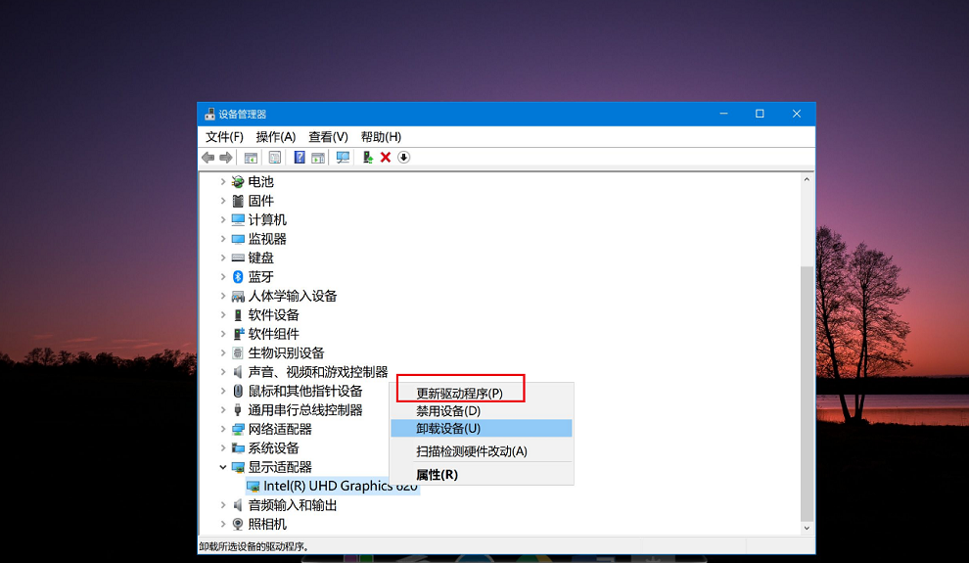Click the folder-monitor icon beside 系统设备
The width and height of the screenshot is (969, 563).
238,448
